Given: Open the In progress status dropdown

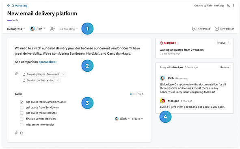Looking at the screenshot, I should pyautogui.click(x=16, y=29).
